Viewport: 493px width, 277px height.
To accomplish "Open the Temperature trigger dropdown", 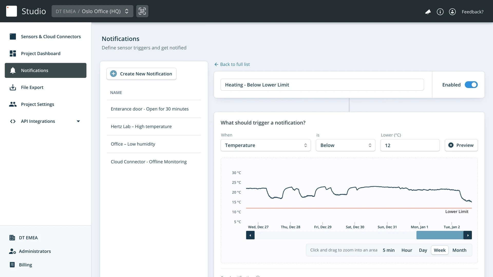I will [266, 145].
